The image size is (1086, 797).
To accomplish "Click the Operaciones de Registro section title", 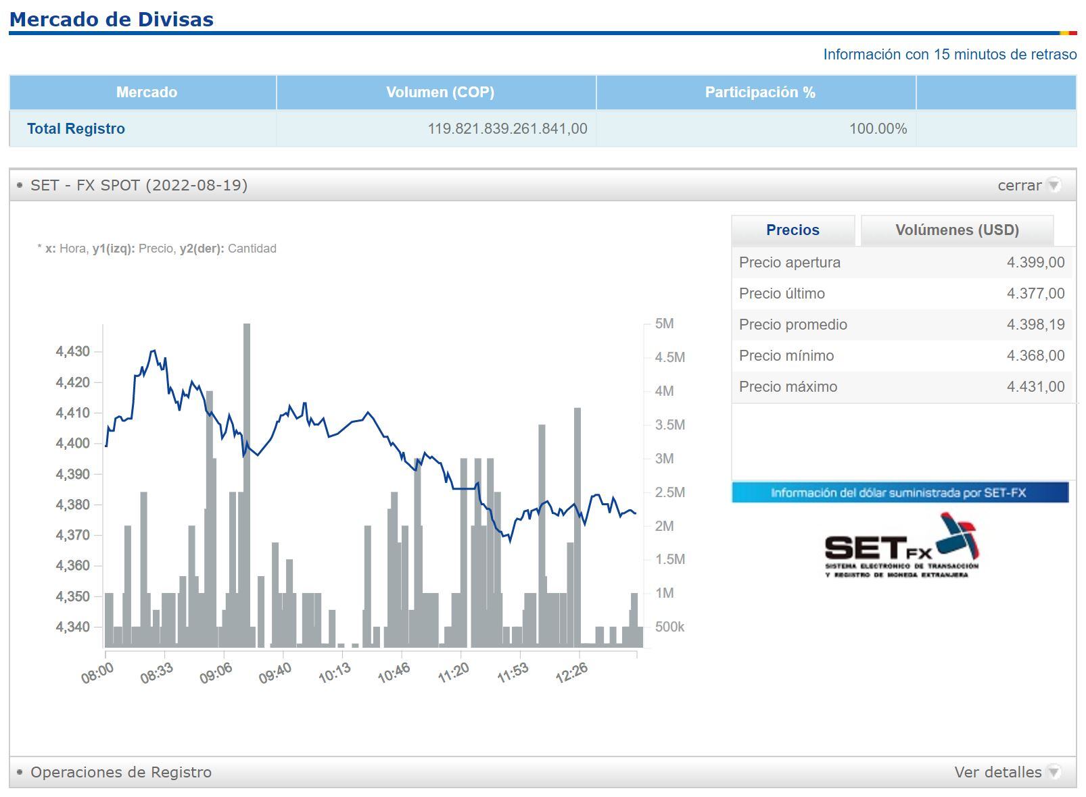I will click(x=121, y=772).
